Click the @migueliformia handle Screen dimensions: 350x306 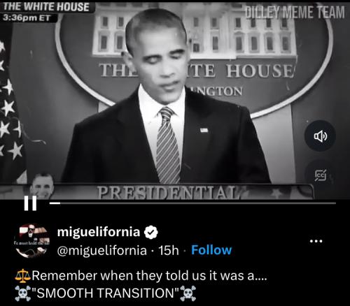[102, 251]
